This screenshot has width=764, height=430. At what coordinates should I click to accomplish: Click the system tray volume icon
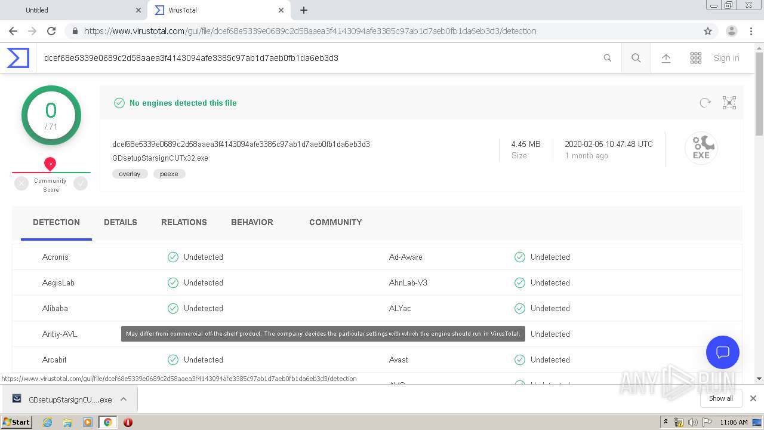pos(692,422)
